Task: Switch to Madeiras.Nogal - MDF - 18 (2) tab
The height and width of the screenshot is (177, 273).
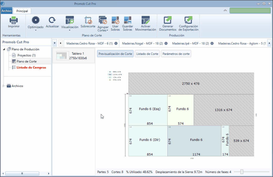Action: pyautogui.click(x=142, y=43)
